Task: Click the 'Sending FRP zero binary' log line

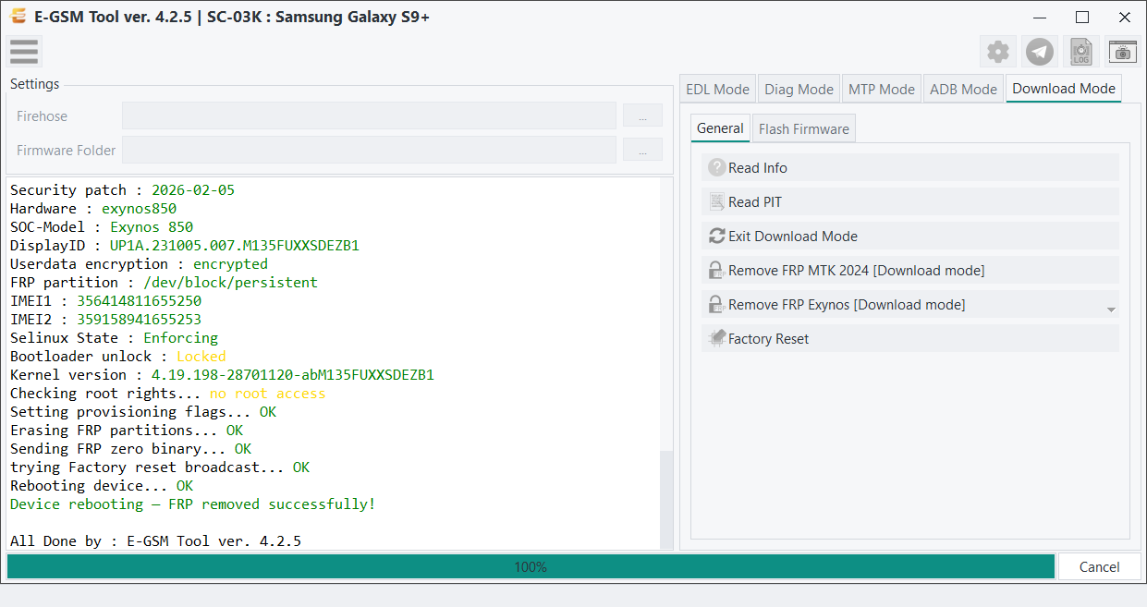Action: click(x=130, y=448)
